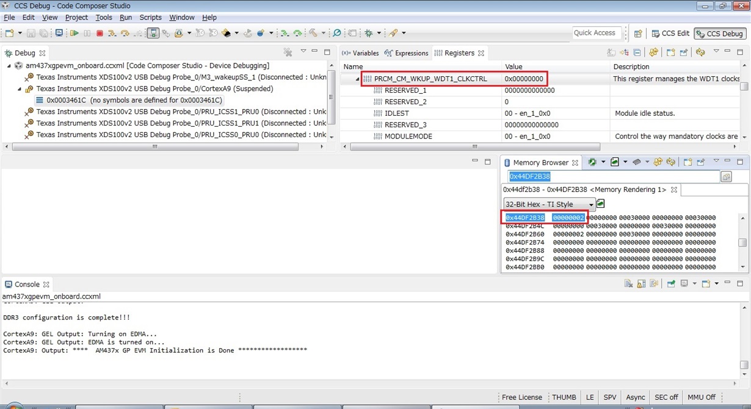Click the Step Into toolbar icon

click(x=112, y=33)
